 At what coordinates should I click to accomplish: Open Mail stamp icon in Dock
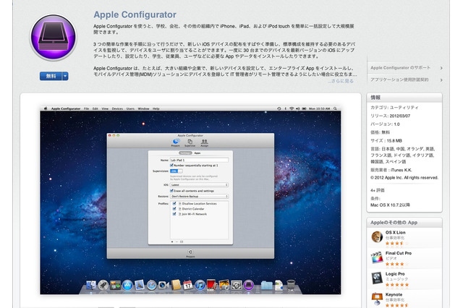[140, 285]
